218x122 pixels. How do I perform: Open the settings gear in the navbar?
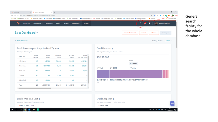pos(145,24)
